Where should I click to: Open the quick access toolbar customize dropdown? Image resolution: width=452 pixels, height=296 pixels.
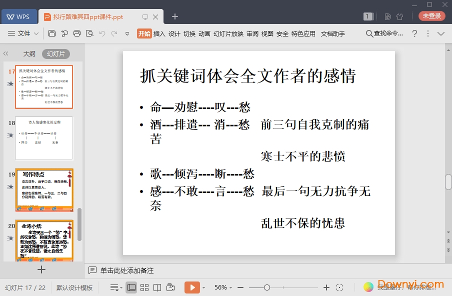click(x=127, y=34)
